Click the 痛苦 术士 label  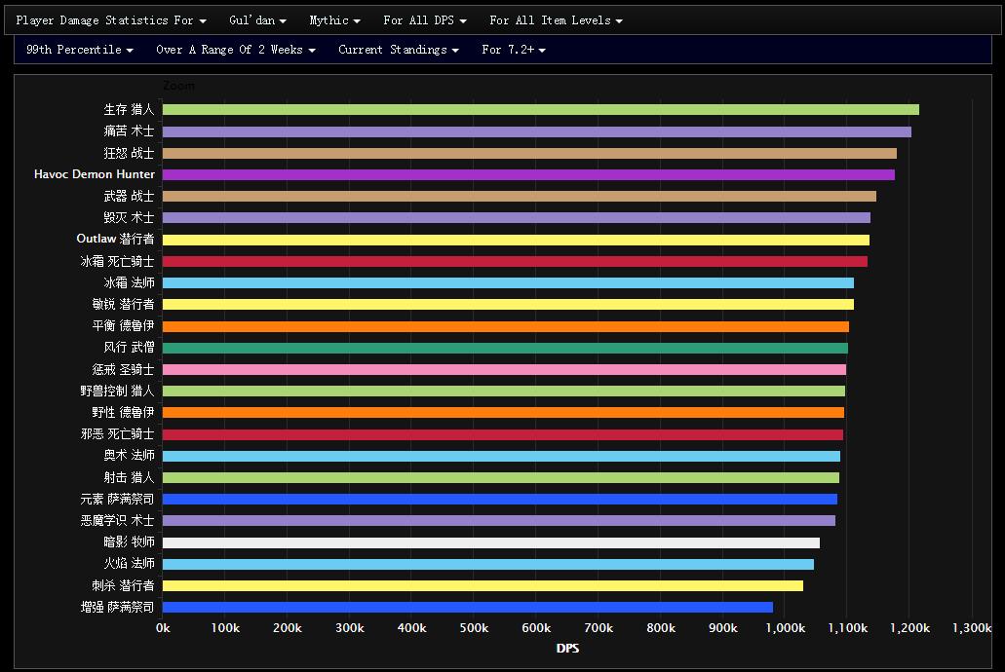tap(129, 131)
